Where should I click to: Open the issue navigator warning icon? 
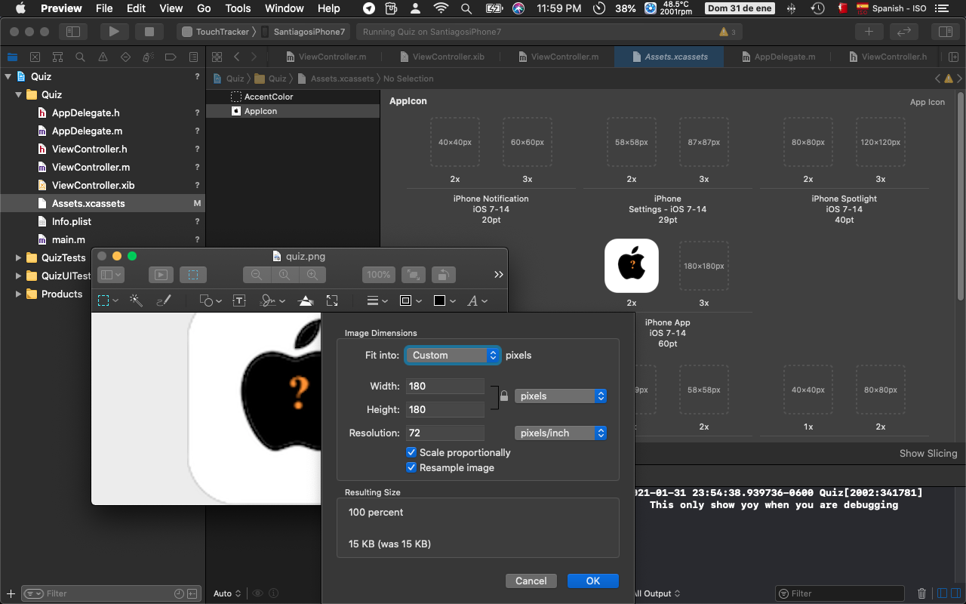(x=103, y=57)
